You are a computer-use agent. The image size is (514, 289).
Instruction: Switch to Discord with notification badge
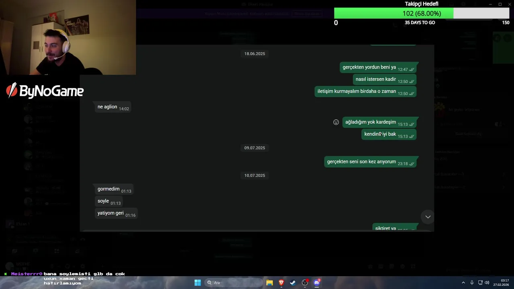tap(317, 283)
